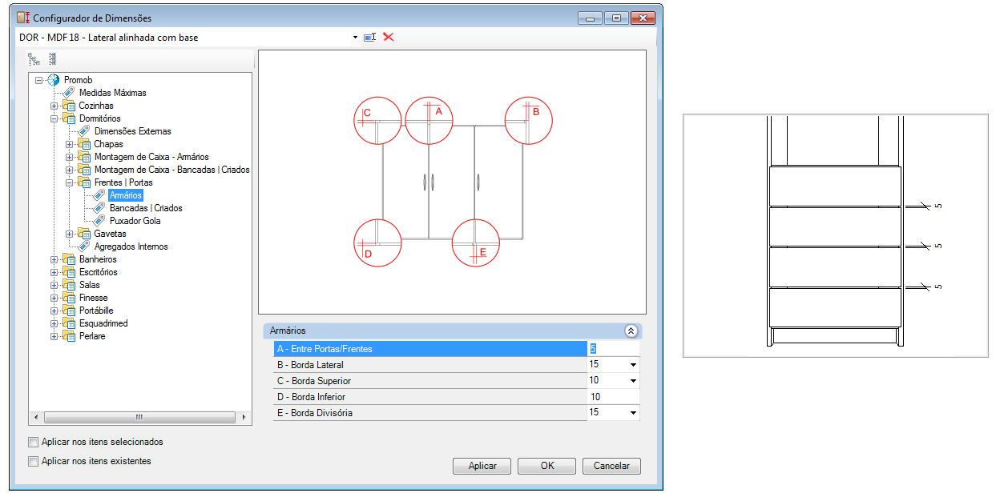Click the rename configuration icon
The width and height of the screenshot is (1000, 493).
click(x=369, y=38)
